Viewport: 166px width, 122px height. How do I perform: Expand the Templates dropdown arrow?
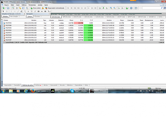(x=138, y=8)
